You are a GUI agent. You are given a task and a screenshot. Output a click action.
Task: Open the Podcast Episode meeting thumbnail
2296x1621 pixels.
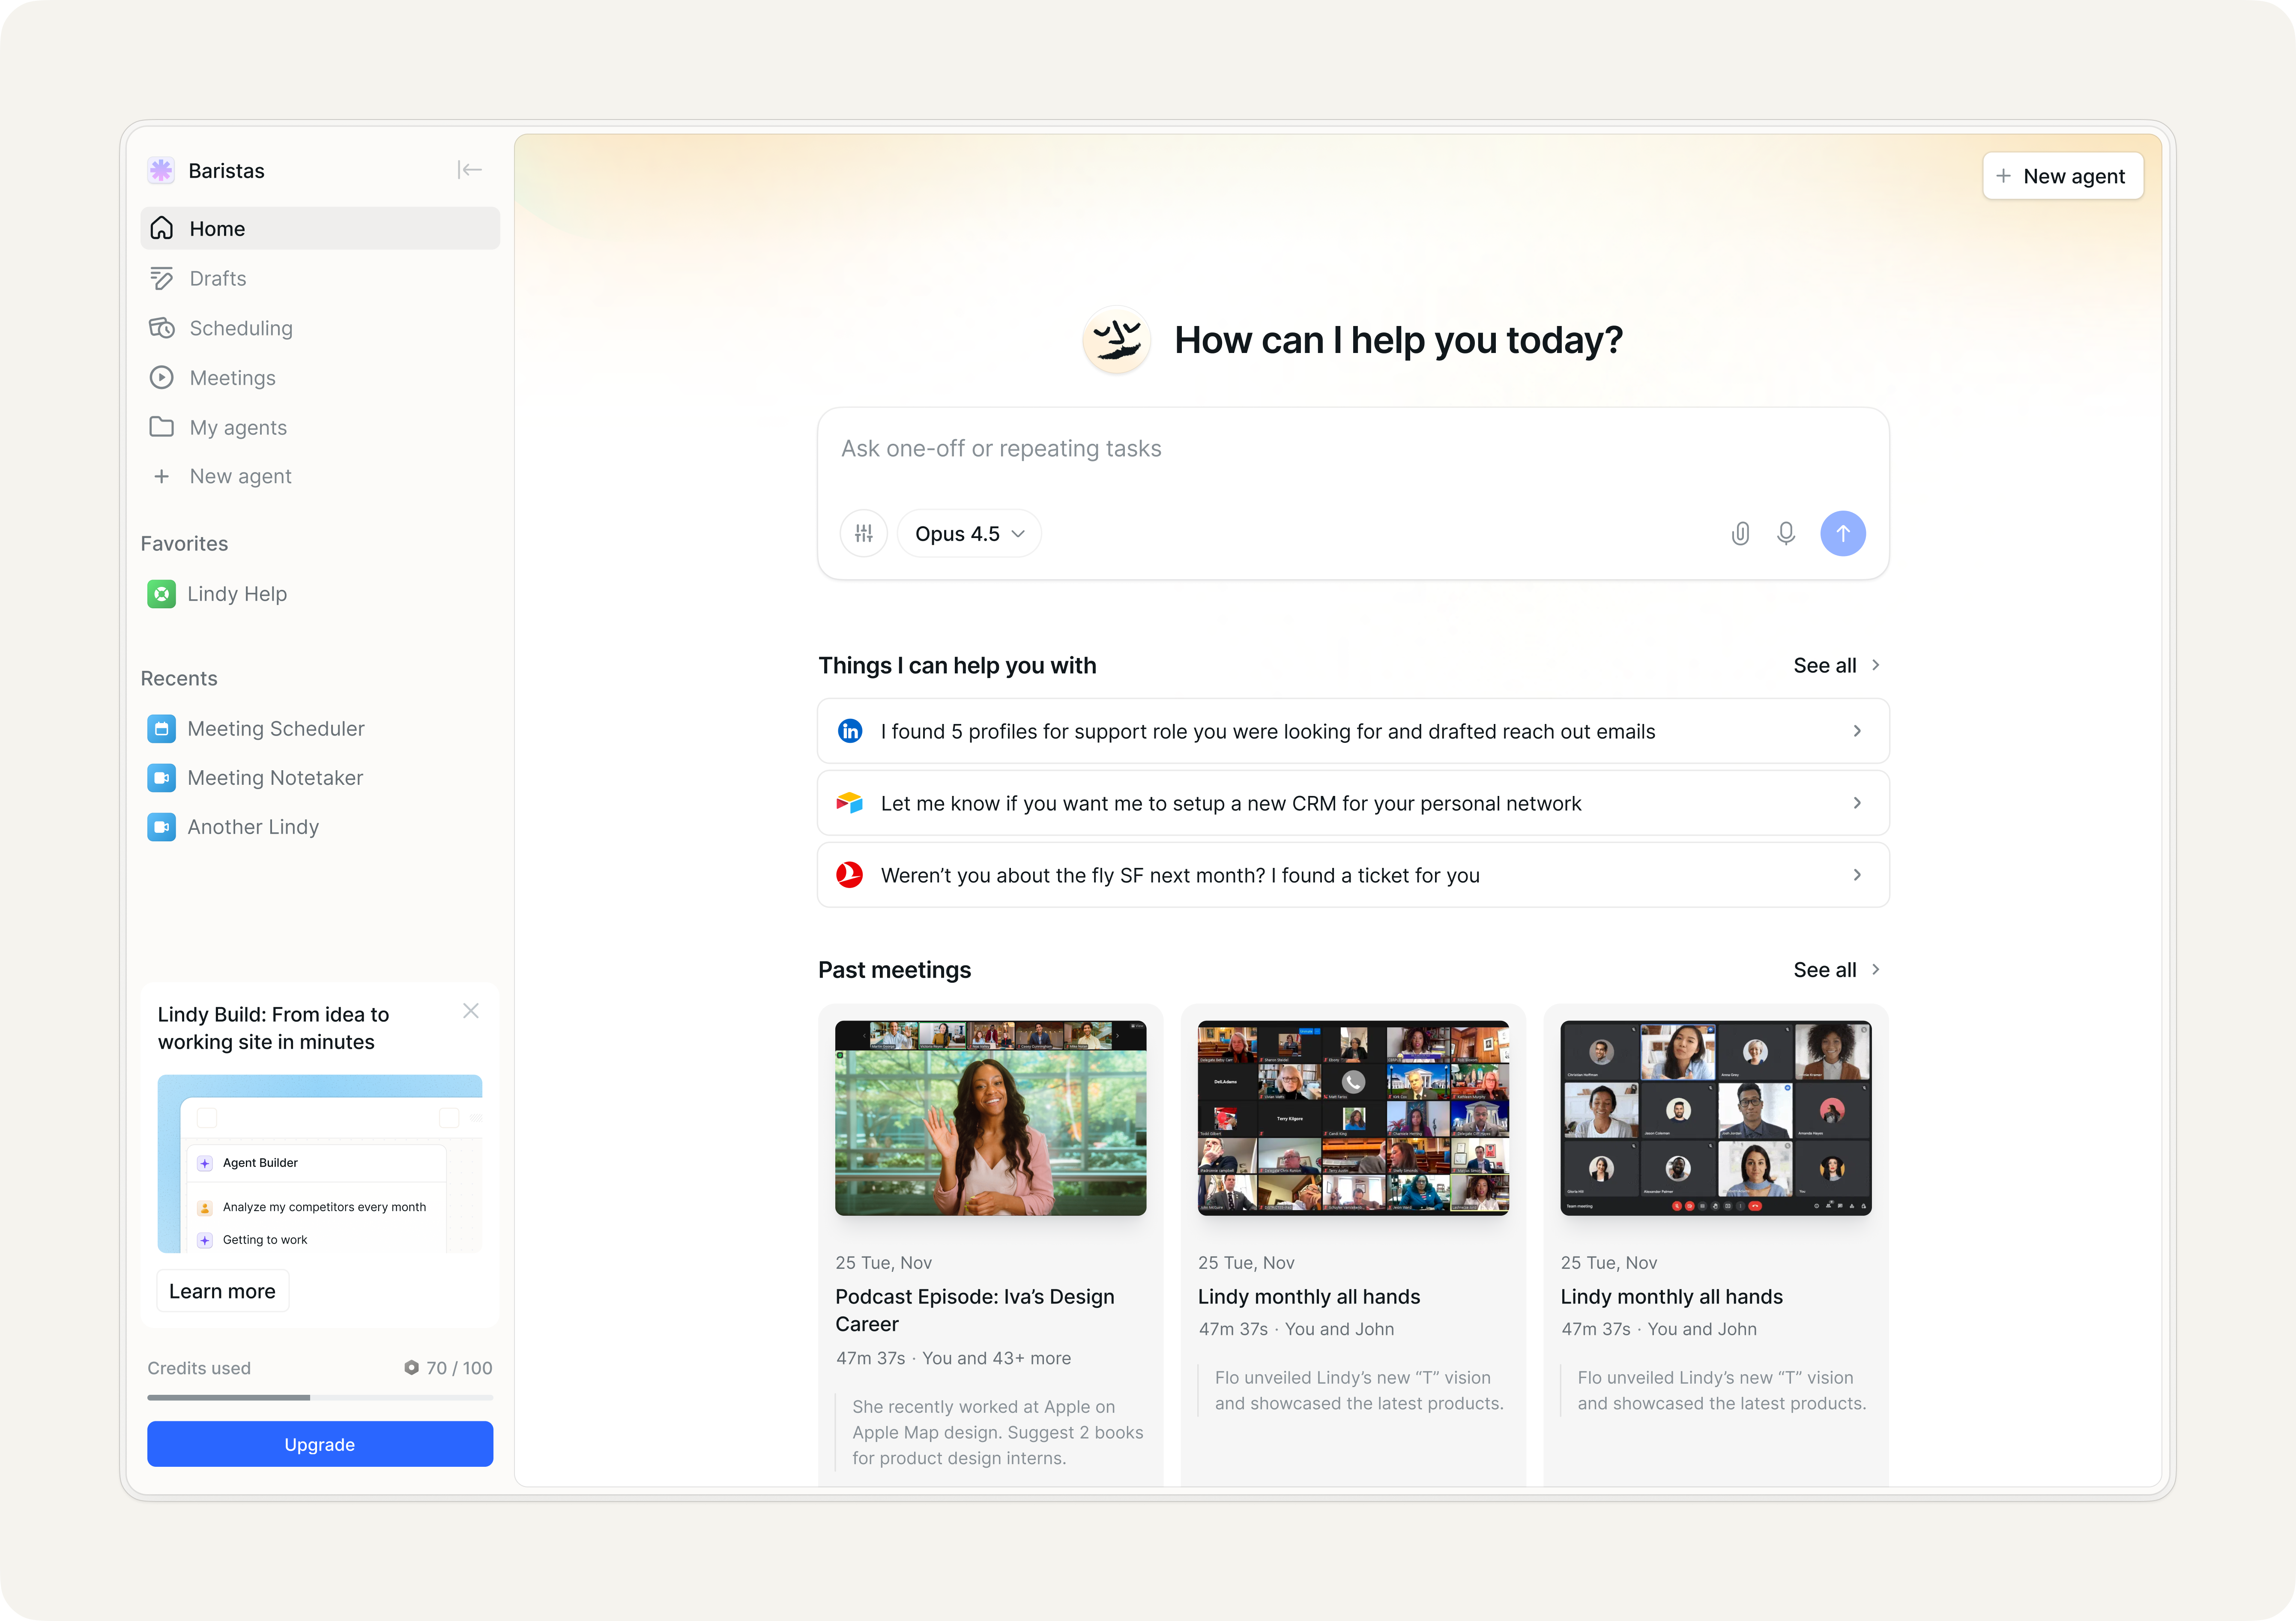coord(991,1118)
